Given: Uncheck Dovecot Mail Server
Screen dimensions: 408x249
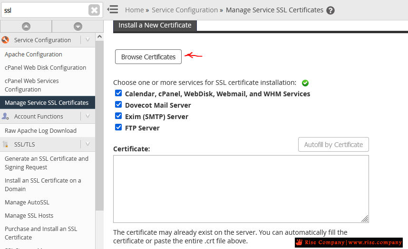Looking at the screenshot, I should click(118, 104).
